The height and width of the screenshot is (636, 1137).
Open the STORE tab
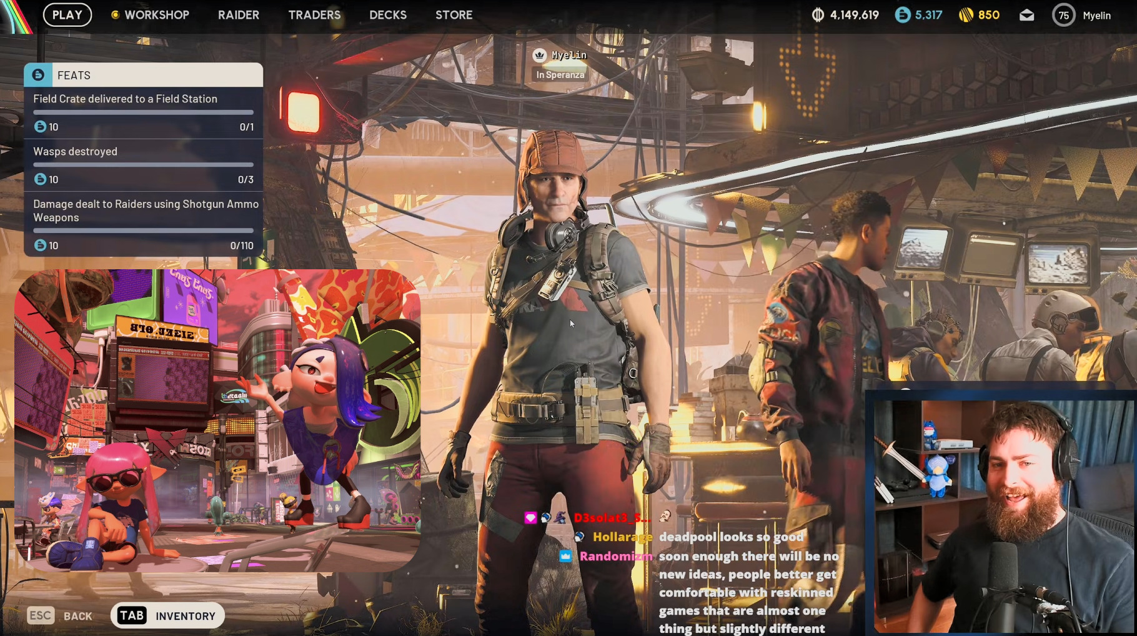click(x=454, y=15)
